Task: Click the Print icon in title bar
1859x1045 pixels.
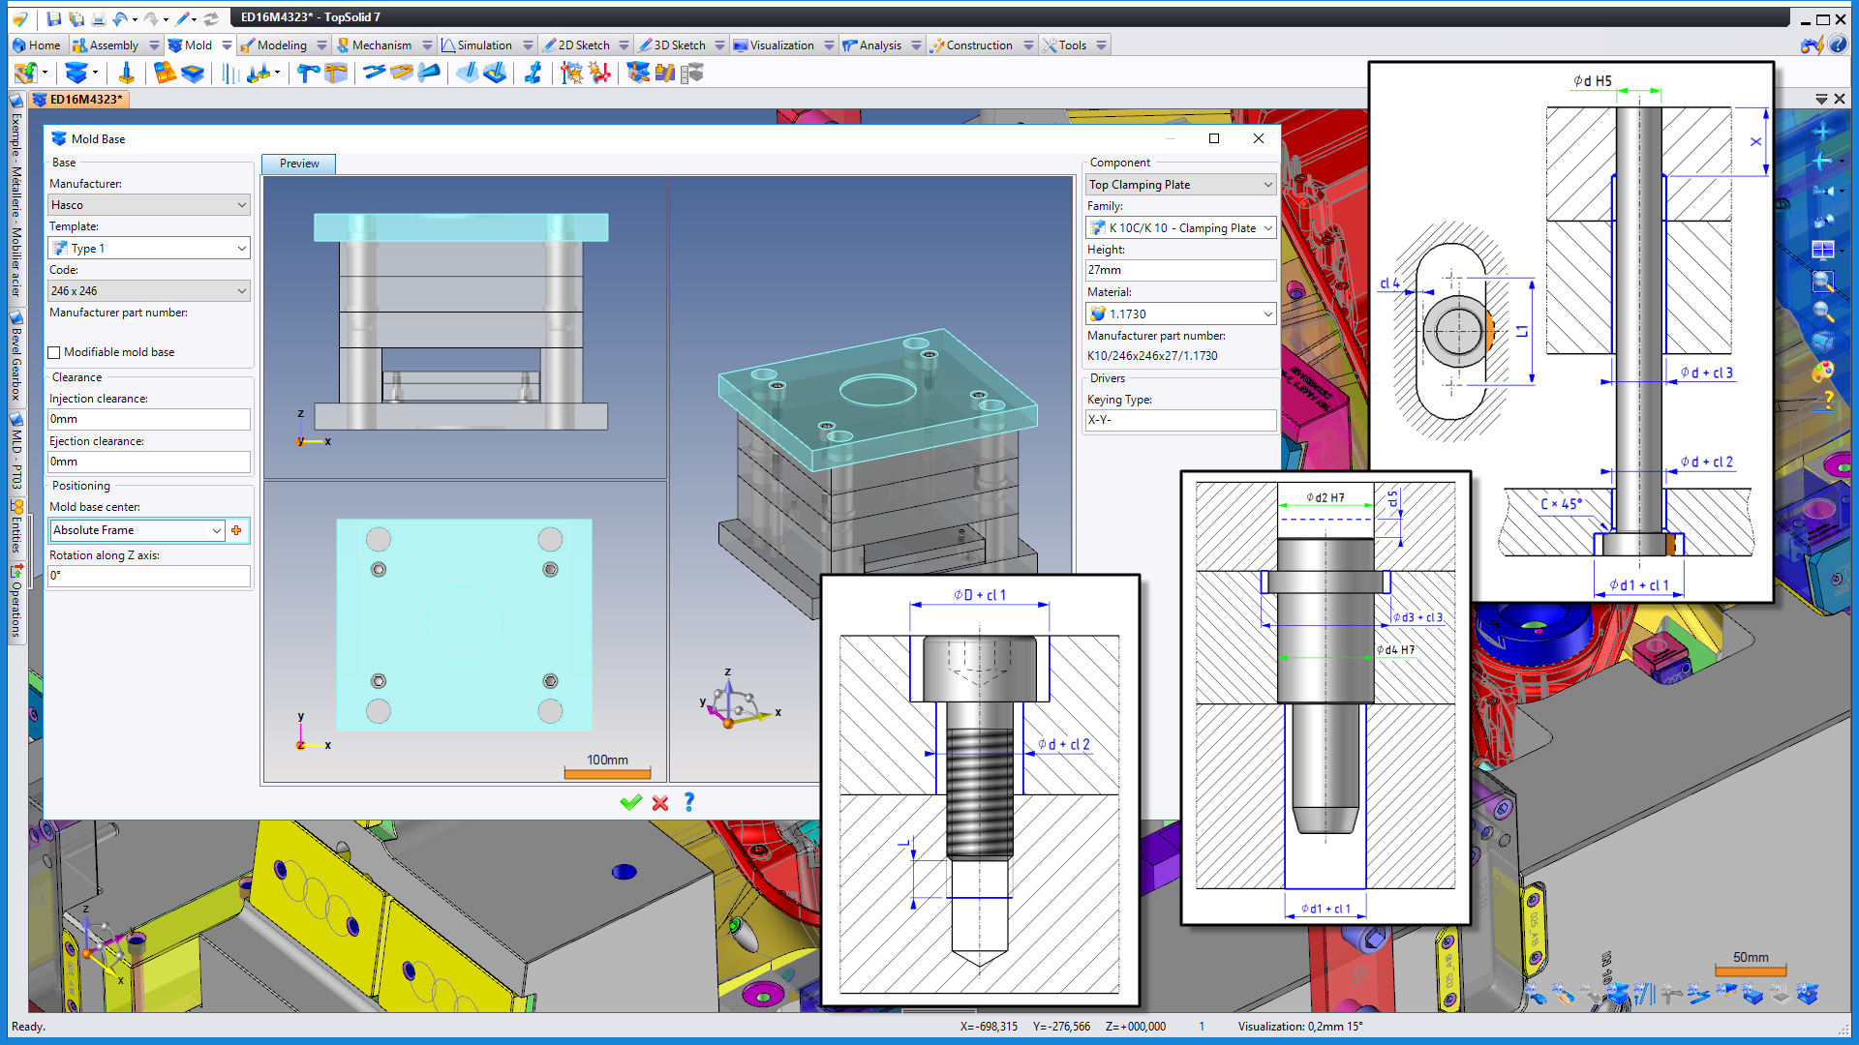Action: tap(98, 18)
